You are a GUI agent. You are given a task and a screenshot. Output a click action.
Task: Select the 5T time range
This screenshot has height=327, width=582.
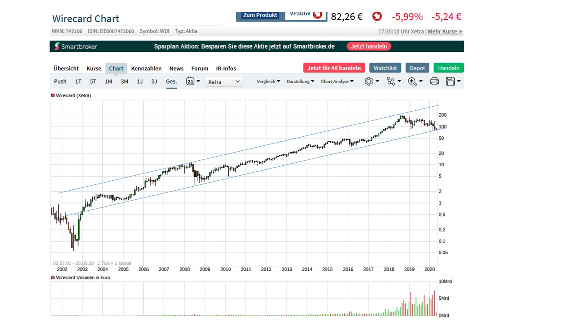pyautogui.click(x=93, y=81)
